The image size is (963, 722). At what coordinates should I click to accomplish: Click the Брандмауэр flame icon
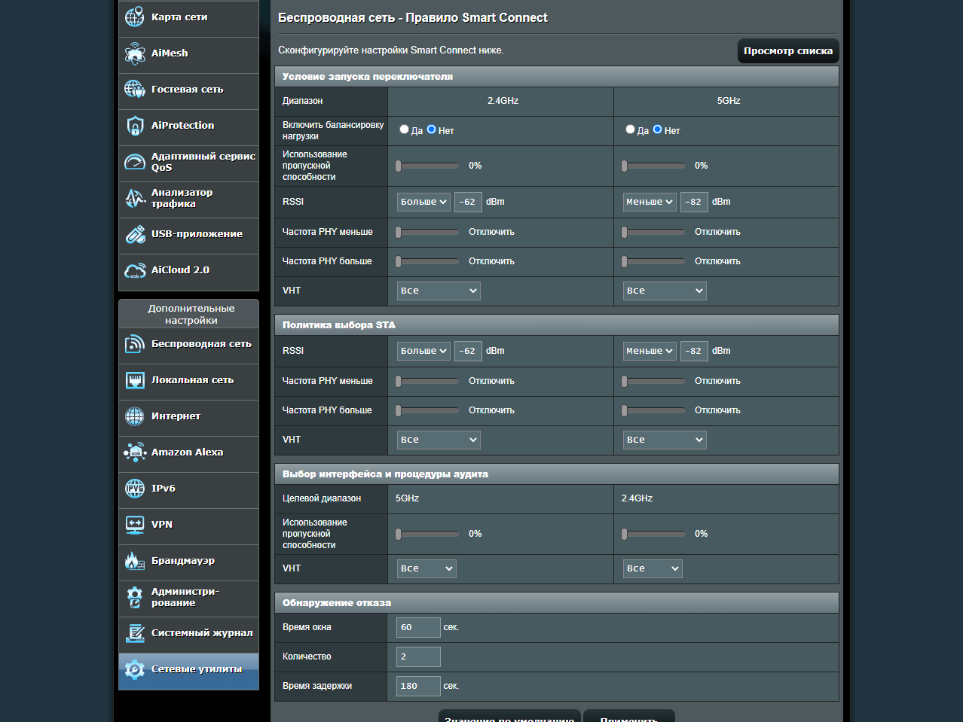pyautogui.click(x=135, y=560)
